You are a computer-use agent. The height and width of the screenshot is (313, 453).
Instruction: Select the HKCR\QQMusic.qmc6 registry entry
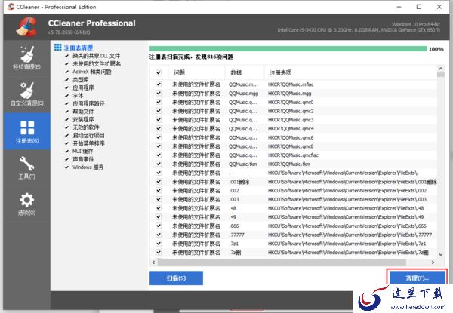pos(291,137)
